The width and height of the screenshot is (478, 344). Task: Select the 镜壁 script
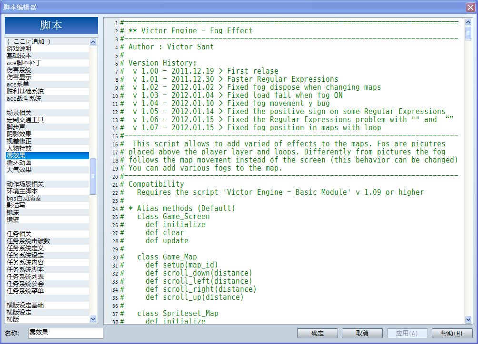(x=48, y=220)
